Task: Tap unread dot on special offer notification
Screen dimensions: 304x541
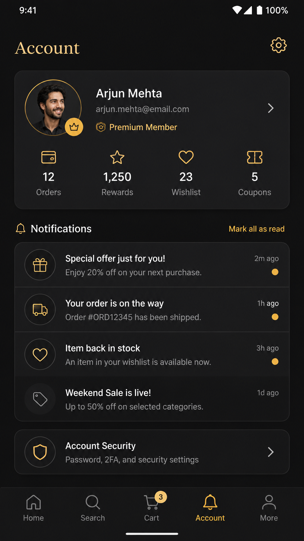Action: click(275, 272)
